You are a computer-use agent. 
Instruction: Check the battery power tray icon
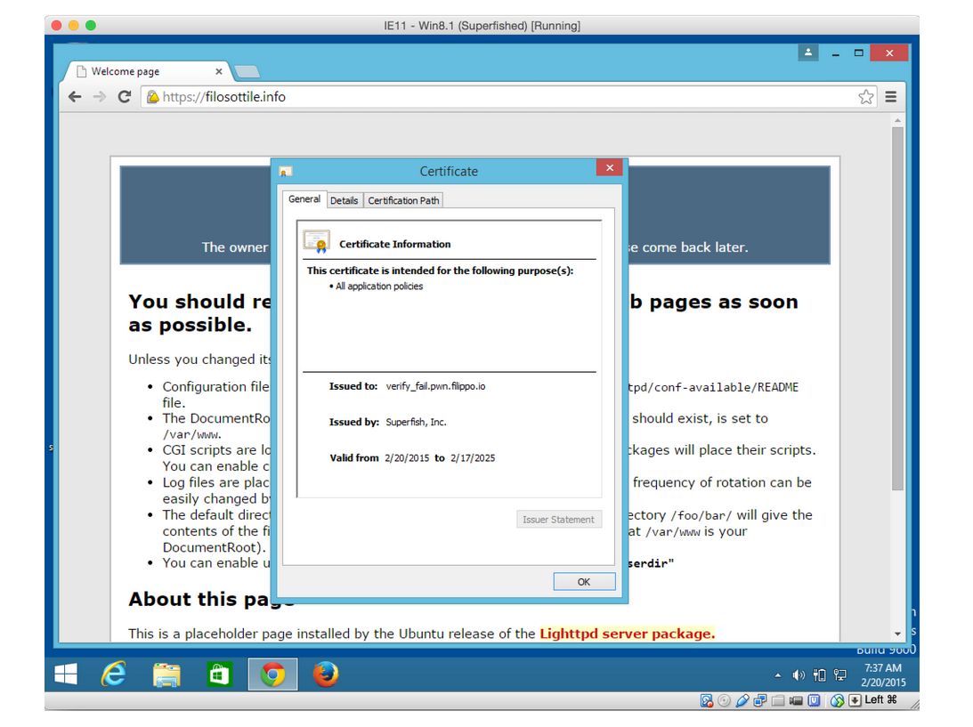pyautogui.click(x=820, y=674)
